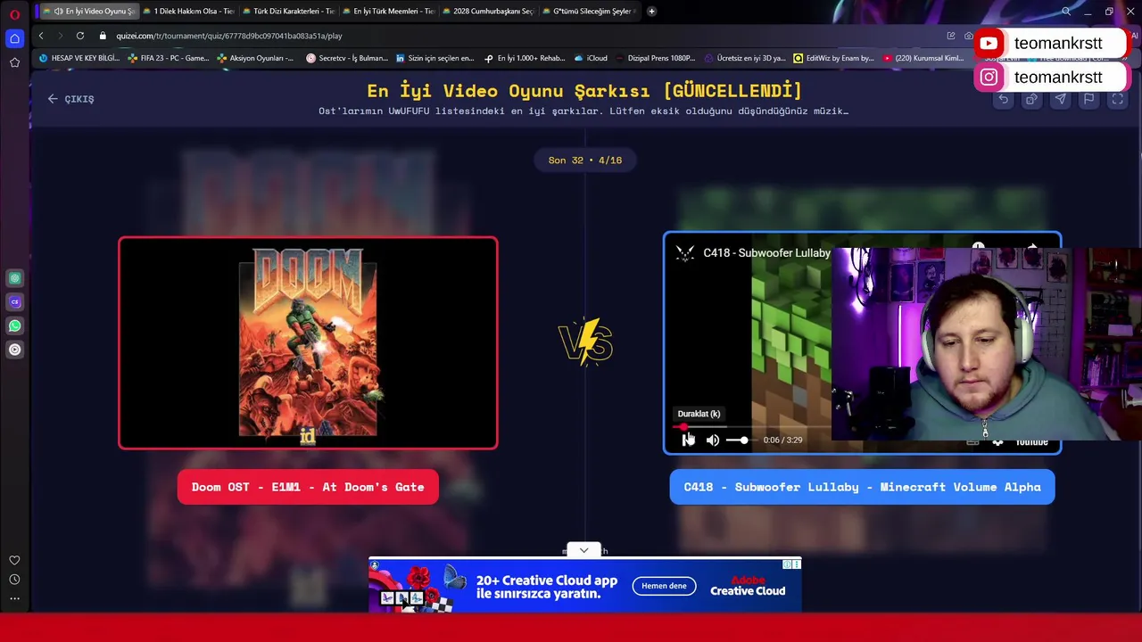Undo the last pick with the back-arrow icon
Screen dimensions: 1142x642
tap(1003, 100)
